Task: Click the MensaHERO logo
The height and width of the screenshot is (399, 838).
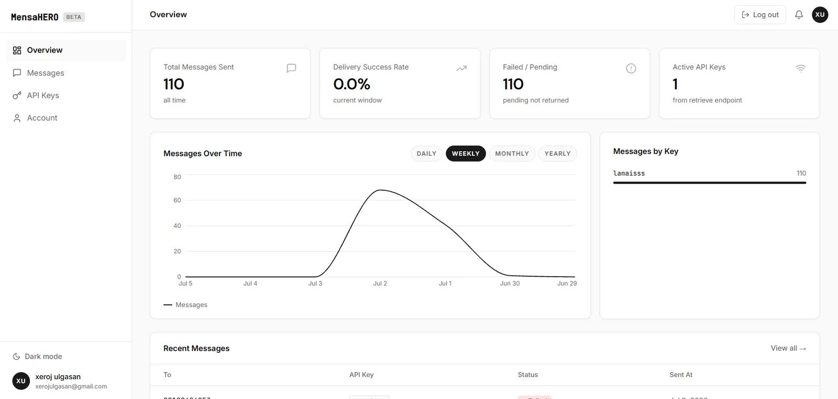Action: point(35,17)
